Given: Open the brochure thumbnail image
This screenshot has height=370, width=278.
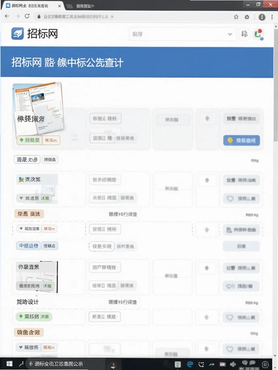Looking at the screenshot, I should coord(38,109).
